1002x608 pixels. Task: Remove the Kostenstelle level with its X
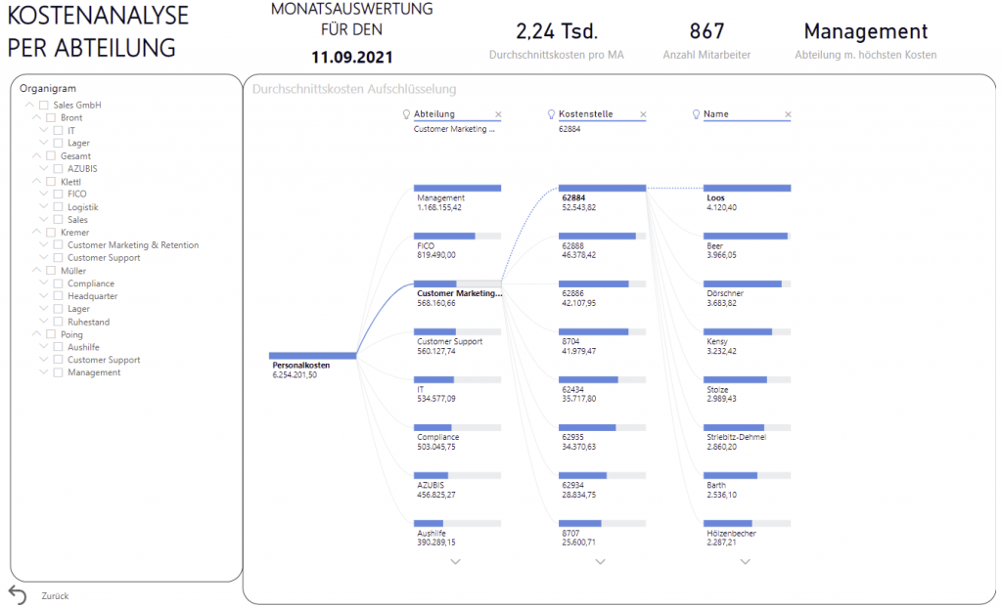point(643,114)
